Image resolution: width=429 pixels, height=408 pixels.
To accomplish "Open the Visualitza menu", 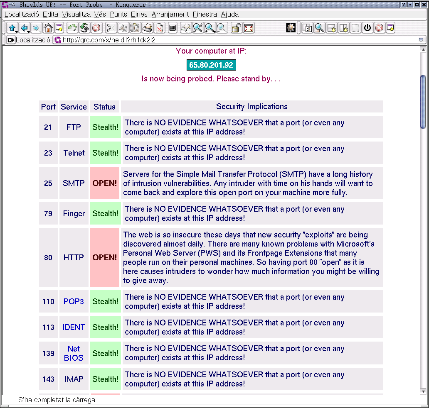I will pos(76,15).
